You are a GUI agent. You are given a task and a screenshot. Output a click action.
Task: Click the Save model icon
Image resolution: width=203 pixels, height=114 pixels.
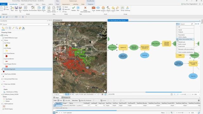click(x=16, y=9)
